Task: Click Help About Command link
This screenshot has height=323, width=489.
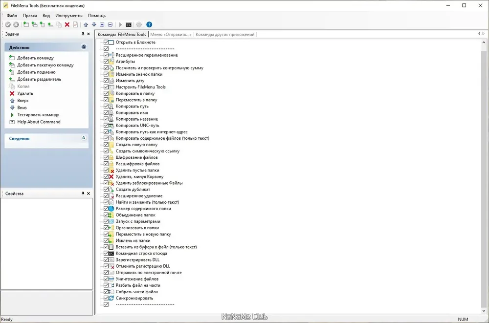Action: click(39, 122)
